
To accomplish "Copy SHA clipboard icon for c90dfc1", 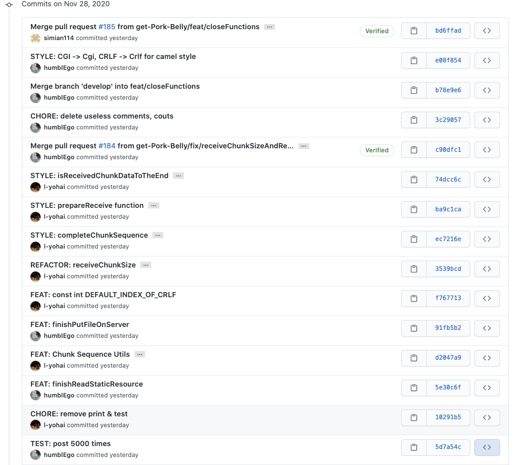I will pos(414,150).
